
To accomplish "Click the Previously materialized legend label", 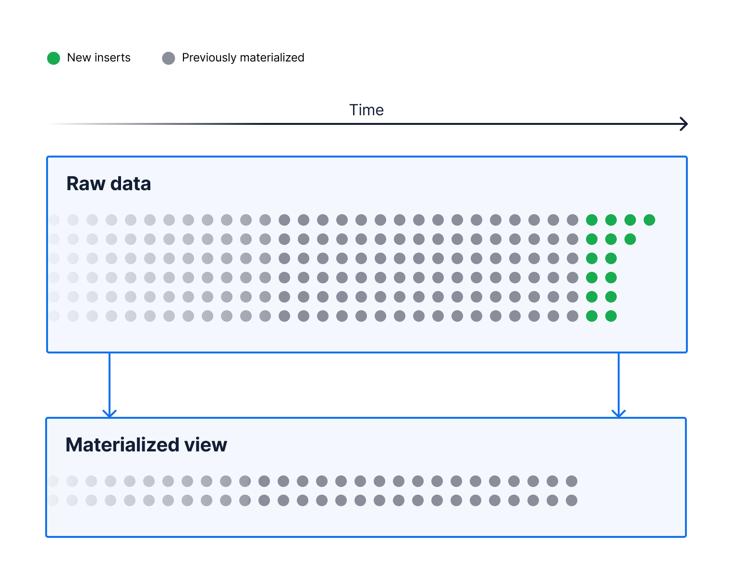I will coord(243,58).
